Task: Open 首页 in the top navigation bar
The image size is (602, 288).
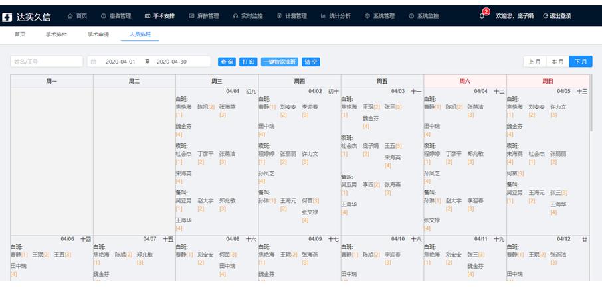Action: (x=77, y=15)
